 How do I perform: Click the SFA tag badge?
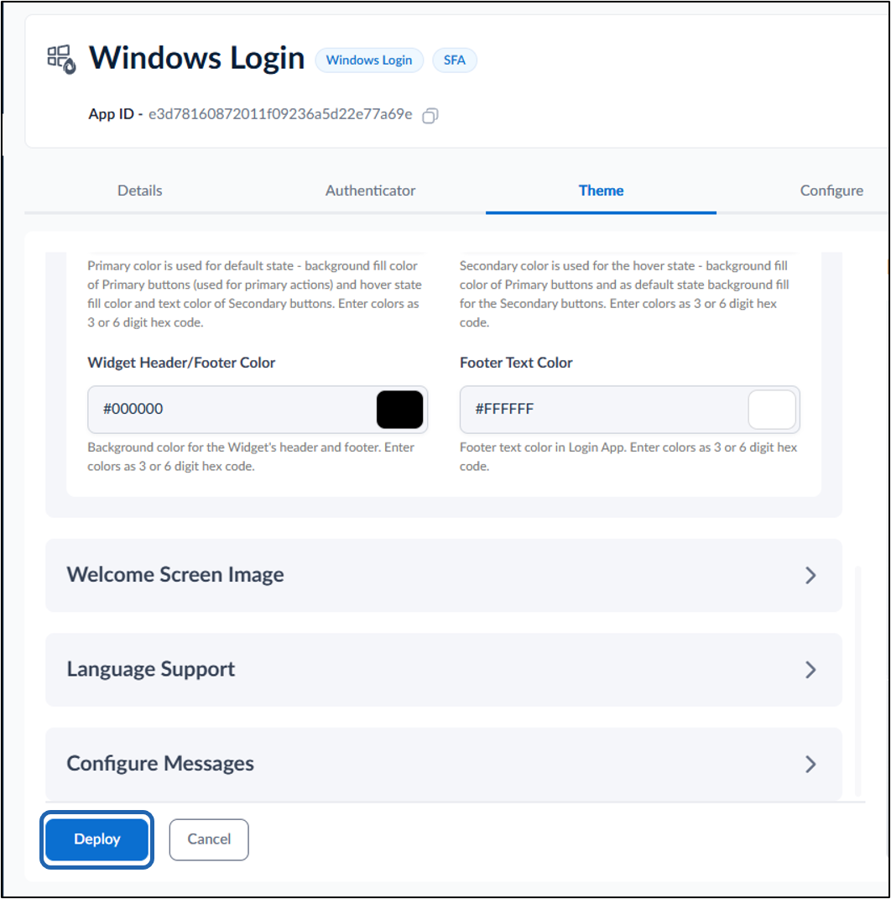(455, 60)
